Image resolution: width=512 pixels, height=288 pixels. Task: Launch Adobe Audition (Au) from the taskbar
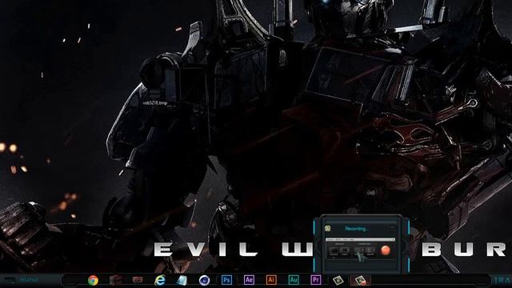(294, 280)
